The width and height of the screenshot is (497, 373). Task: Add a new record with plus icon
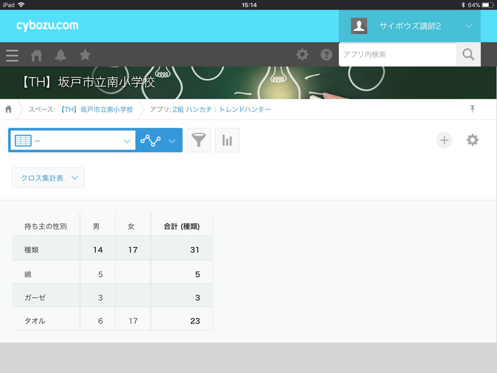click(444, 140)
